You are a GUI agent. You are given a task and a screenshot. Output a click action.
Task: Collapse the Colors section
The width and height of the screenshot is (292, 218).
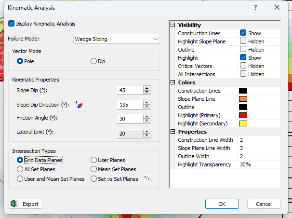173,82
